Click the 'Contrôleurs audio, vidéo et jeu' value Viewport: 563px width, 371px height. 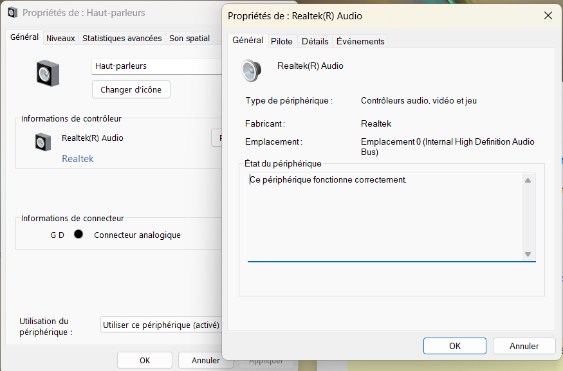click(419, 100)
